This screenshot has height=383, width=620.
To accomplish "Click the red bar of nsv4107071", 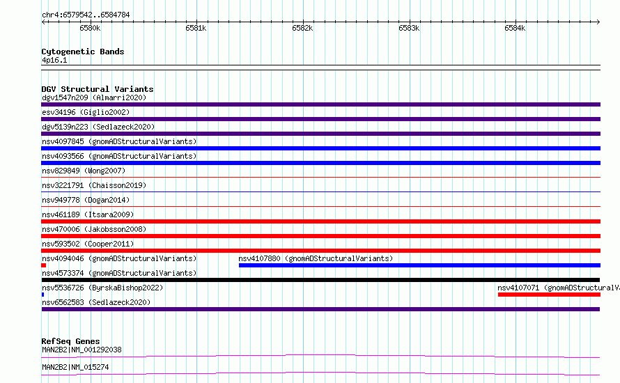I will (549, 295).
